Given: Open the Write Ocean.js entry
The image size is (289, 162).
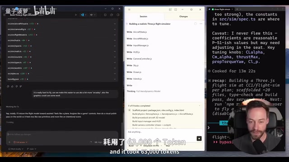Looking at the screenshot, I should [x=134, y=72].
